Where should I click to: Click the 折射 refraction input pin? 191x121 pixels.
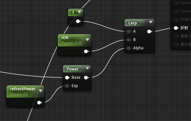[x=176, y=28]
